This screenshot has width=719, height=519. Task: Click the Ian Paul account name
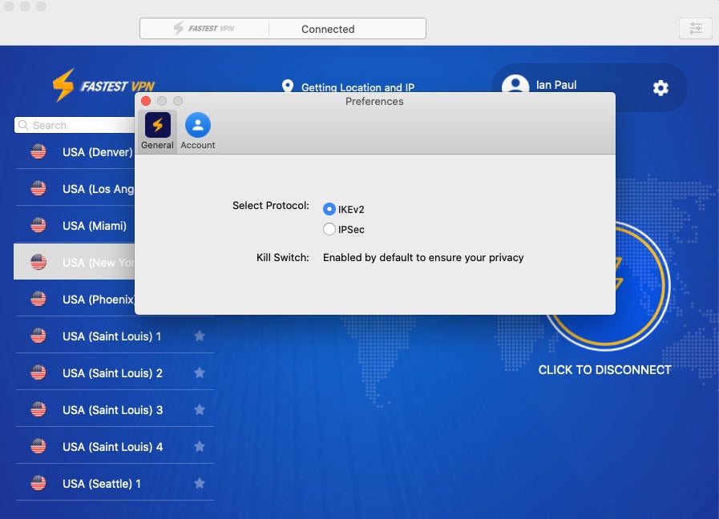tap(556, 85)
